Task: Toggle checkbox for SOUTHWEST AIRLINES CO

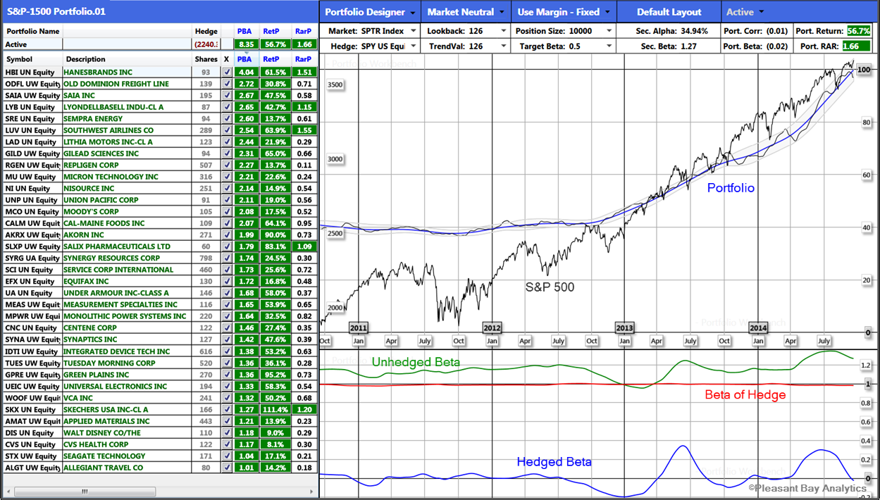Action: pyautogui.click(x=227, y=130)
